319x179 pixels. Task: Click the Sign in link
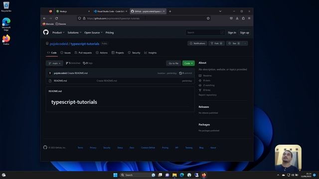[232, 32]
